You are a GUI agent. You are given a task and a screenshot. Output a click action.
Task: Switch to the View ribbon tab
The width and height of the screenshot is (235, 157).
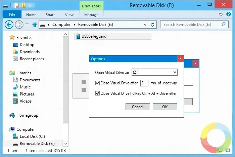click(x=69, y=15)
